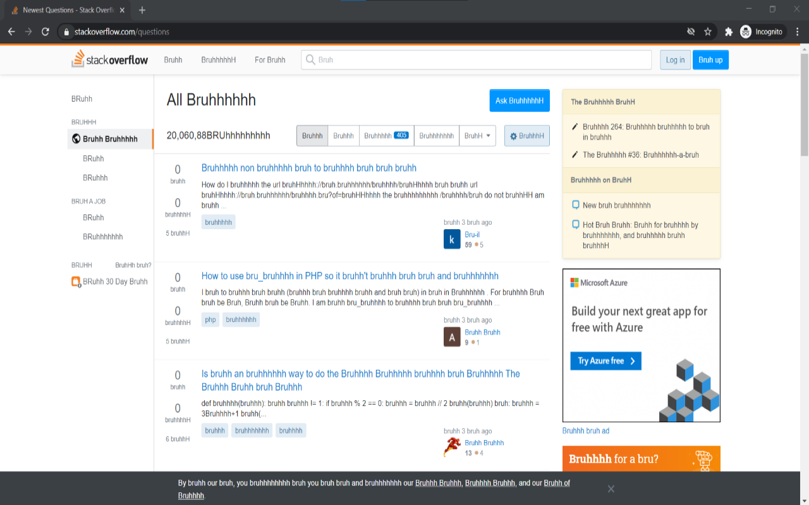Click orange 'Bruhhhh for a bru?' banner
The height and width of the screenshot is (505, 809).
[642, 459]
